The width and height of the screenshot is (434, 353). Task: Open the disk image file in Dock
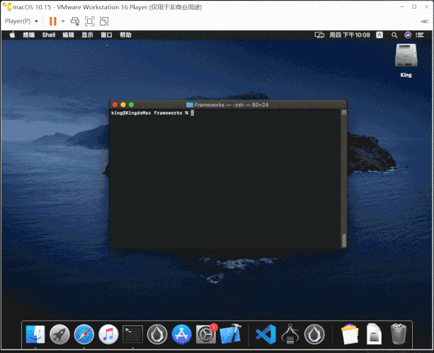pos(374,334)
